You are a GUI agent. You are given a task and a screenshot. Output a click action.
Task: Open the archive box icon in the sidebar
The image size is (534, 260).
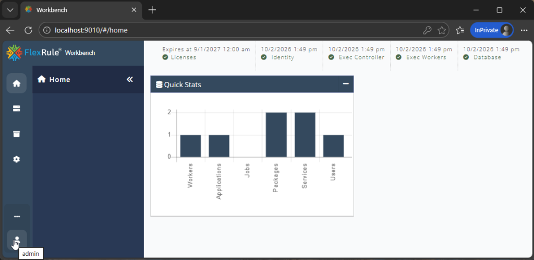click(x=16, y=134)
